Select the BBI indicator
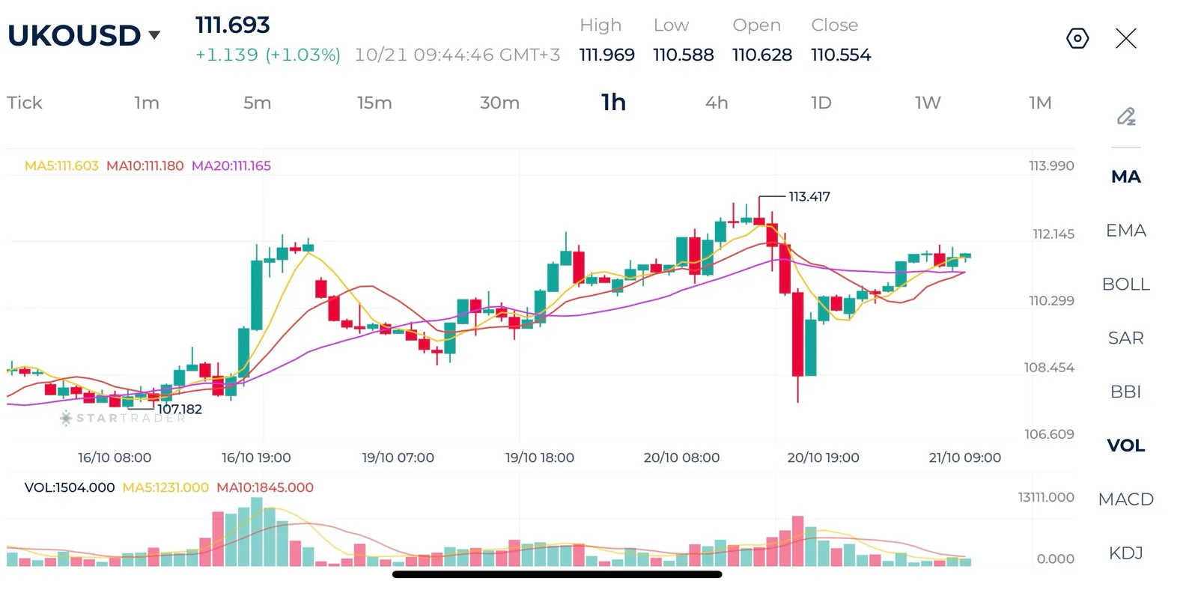 coord(1125,392)
